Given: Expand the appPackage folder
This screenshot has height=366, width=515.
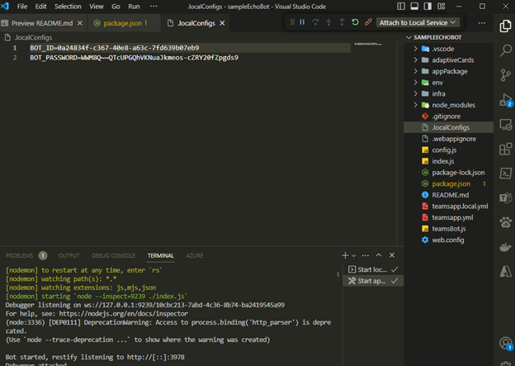Looking at the screenshot, I should pyautogui.click(x=449, y=71).
